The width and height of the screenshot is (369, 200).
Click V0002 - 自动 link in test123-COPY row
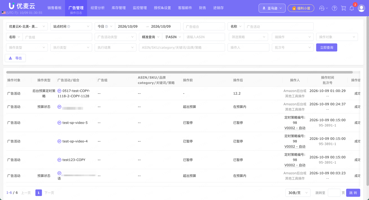point(295,165)
